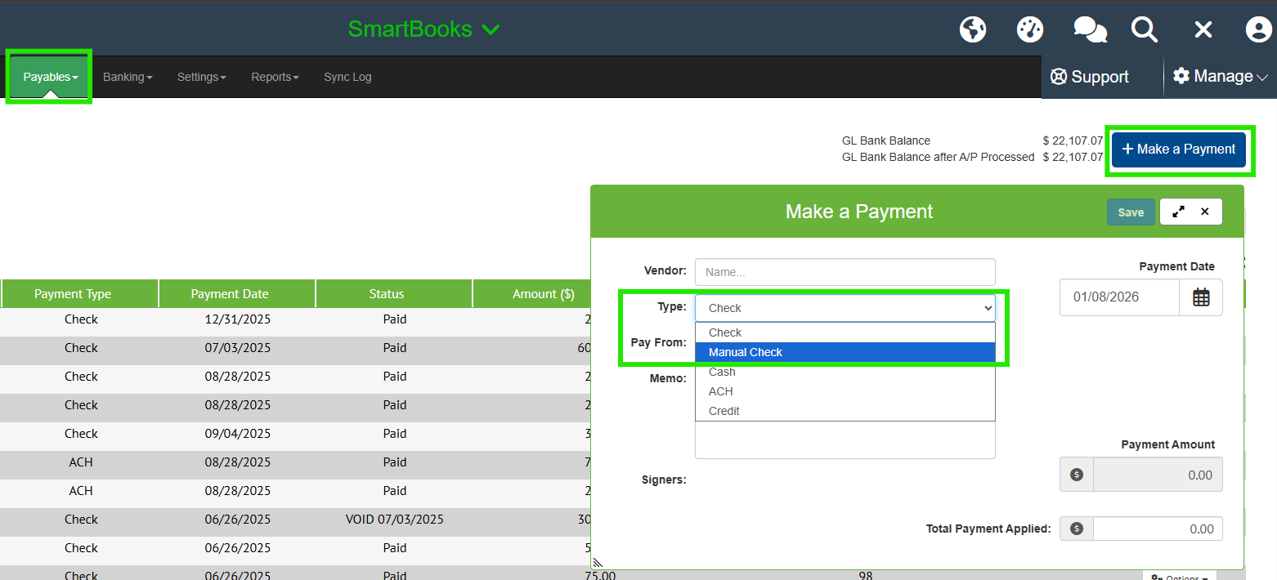Click the X icon in top header
This screenshot has height=580, width=1277.
click(1203, 29)
